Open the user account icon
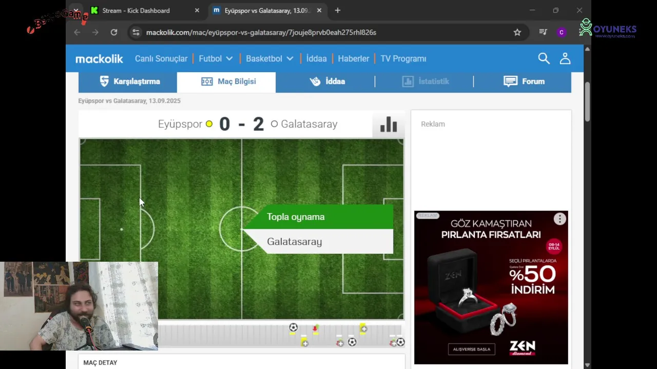657x369 pixels. 565,58
